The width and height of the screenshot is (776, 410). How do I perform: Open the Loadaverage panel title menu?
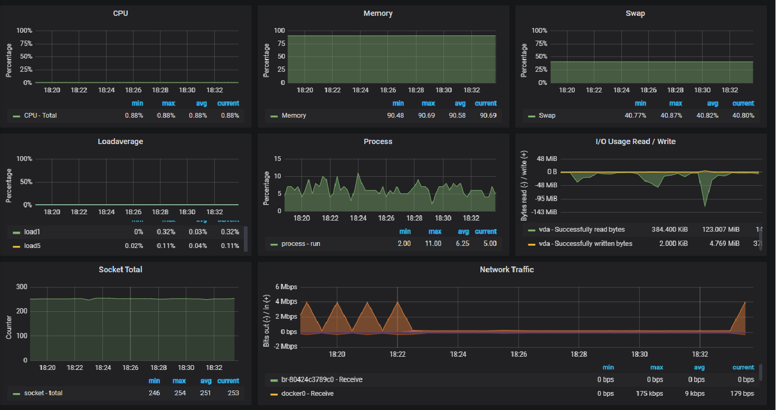pos(120,141)
